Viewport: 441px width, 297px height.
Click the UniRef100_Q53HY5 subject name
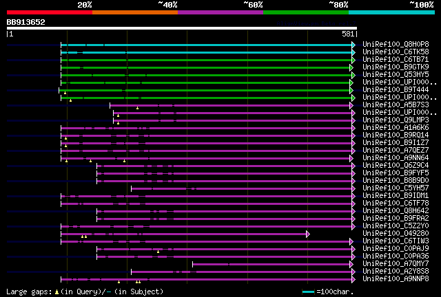point(396,74)
